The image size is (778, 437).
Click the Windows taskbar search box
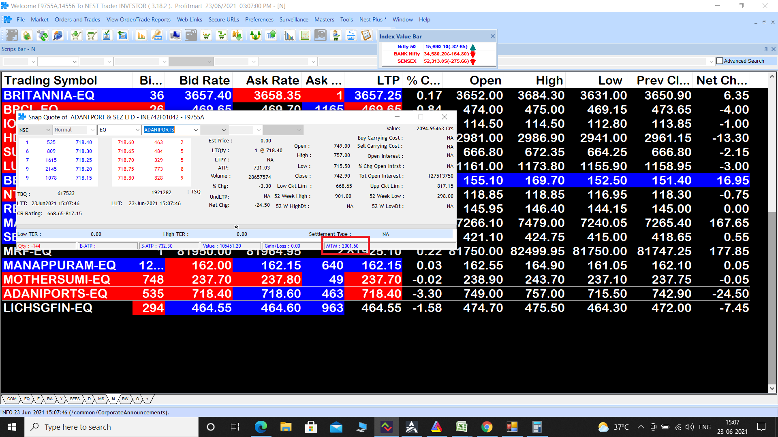click(111, 427)
